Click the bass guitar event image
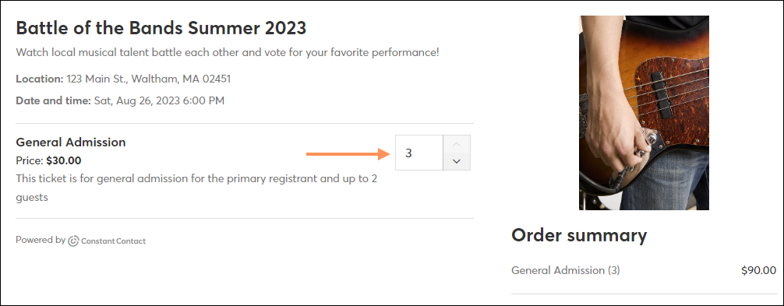Viewport: 784px width, 306px height. click(x=644, y=113)
